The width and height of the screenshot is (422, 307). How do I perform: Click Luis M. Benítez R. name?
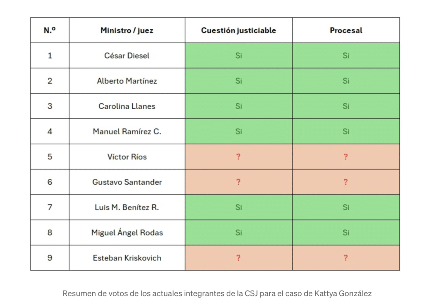coord(127,207)
